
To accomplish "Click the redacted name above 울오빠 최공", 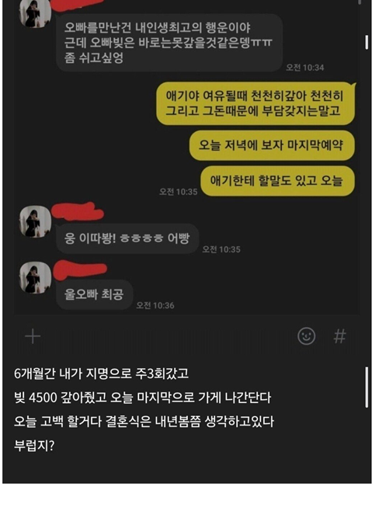I will click(79, 270).
